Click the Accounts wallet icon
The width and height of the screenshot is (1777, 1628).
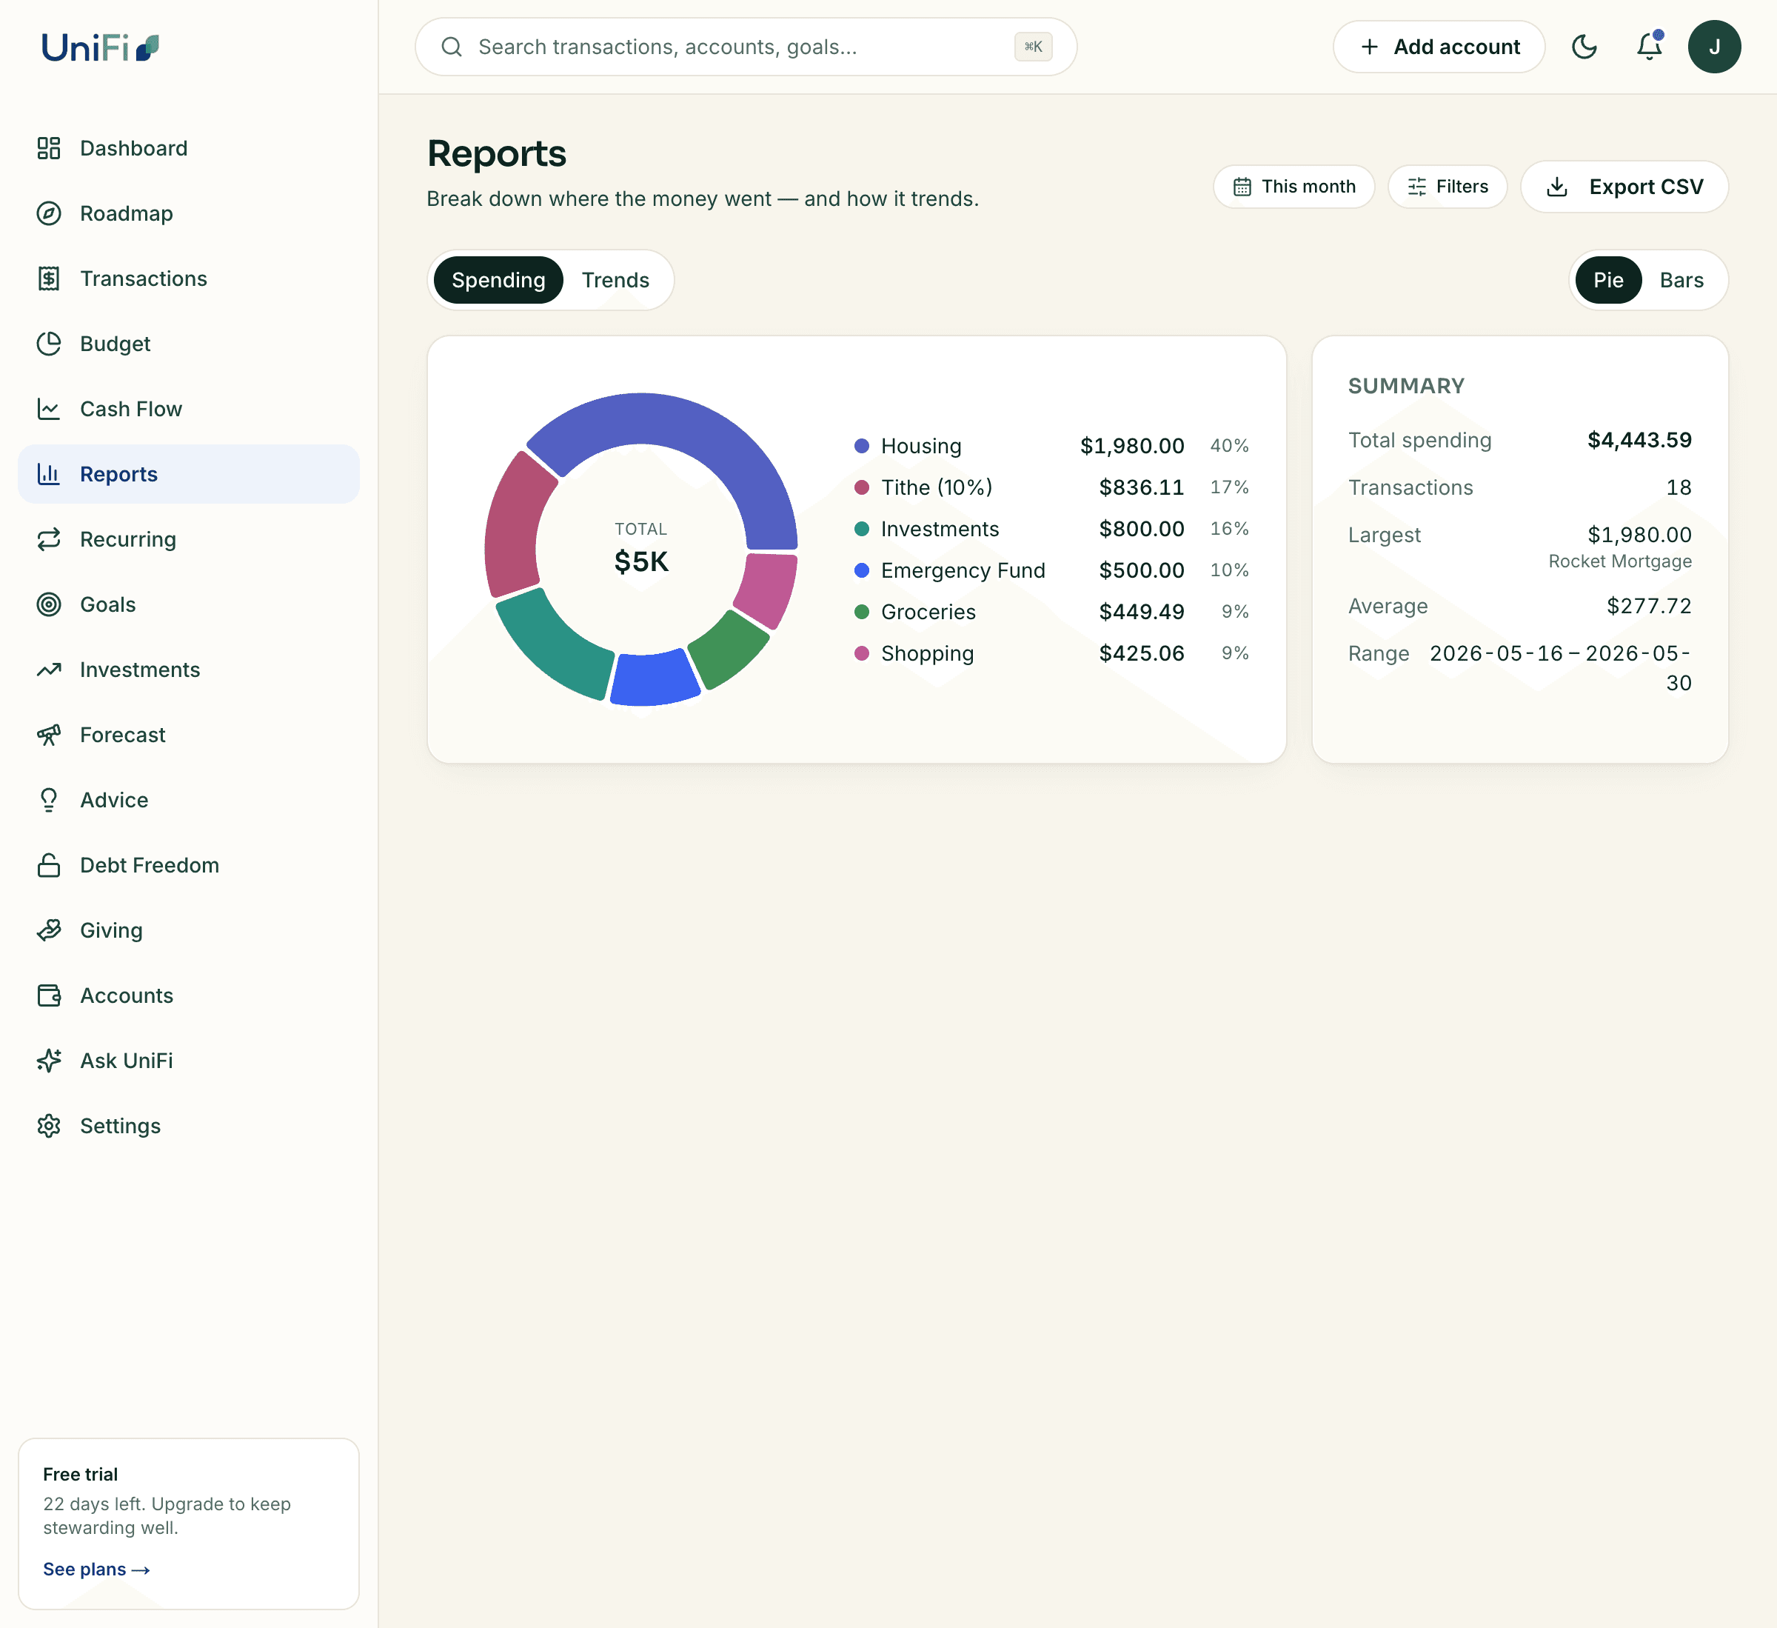[x=48, y=996]
